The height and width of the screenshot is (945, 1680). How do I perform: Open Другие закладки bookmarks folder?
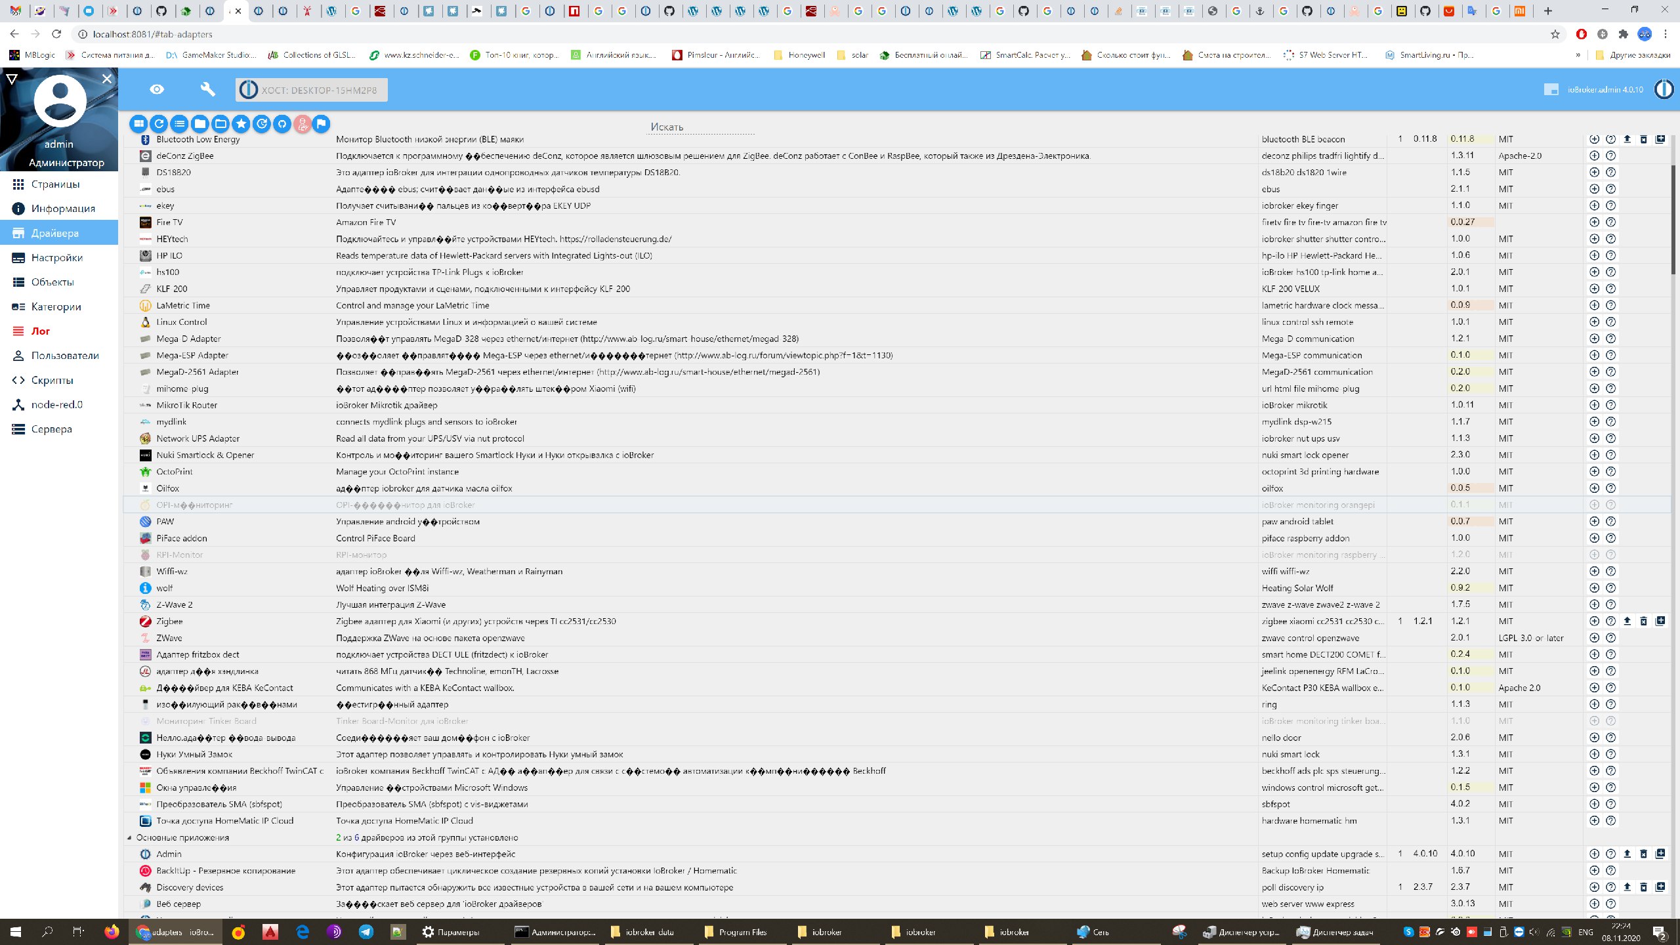click(x=1633, y=55)
